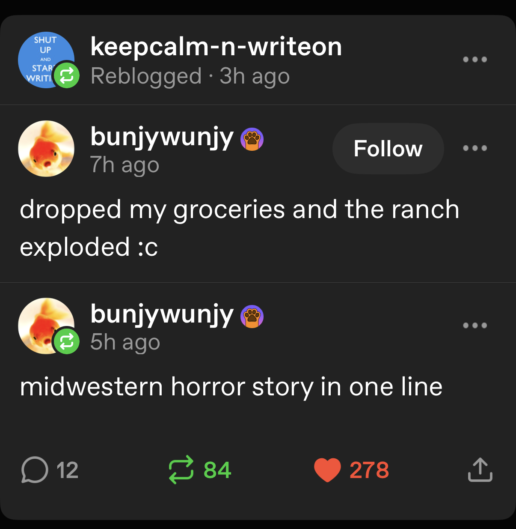This screenshot has width=516, height=529.
Task: Tap the "midwestern horror story in one line" text
Action: coord(231,387)
